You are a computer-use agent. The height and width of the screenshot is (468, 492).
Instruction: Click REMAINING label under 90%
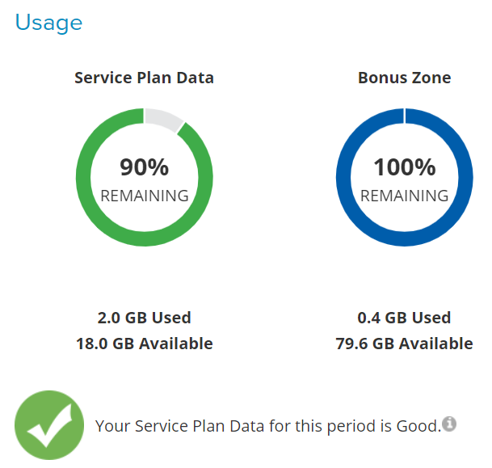(x=144, y=196)
